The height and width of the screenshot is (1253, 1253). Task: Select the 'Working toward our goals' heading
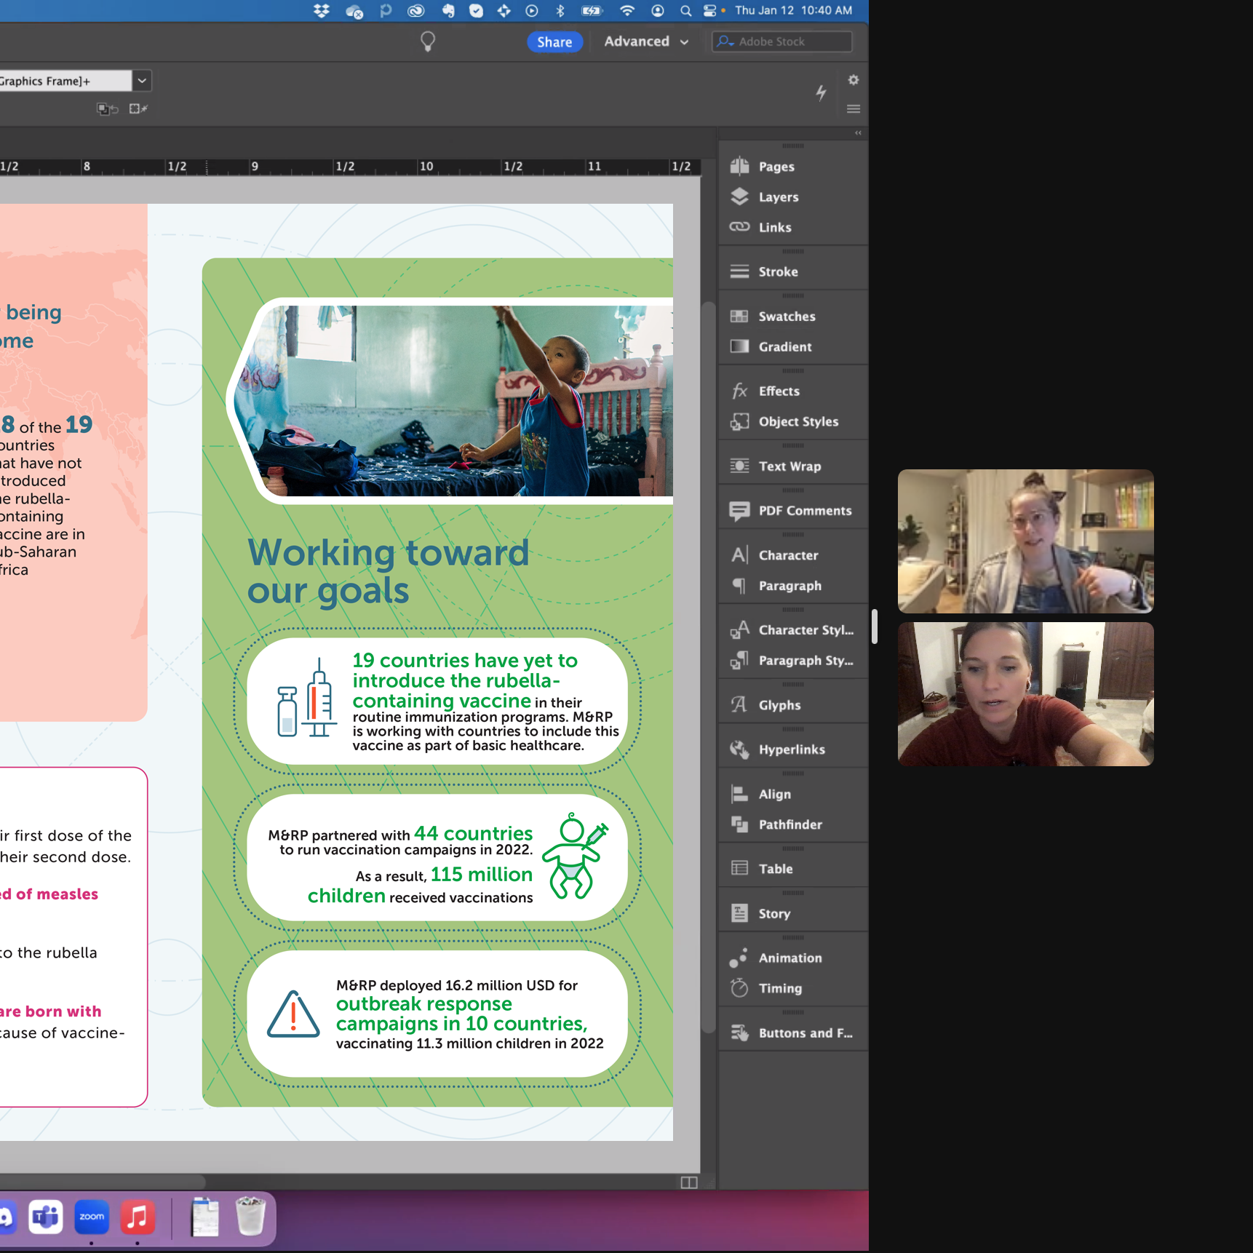tap(388, 571)
